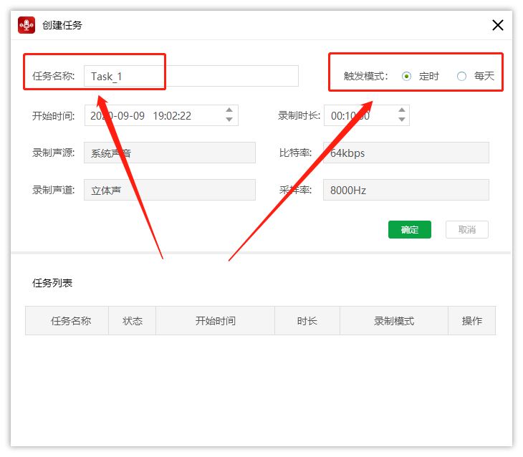Screen dimensions: 523x457
Task: Click the 录制时长 duration field
Action: point(358,115)
